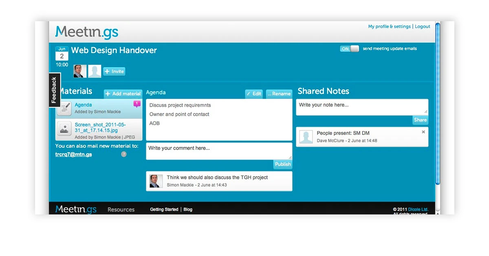Image resolution: width=489 pixels, height=256 pixels.
Task: Select the Agenda material item
Action: (99, 108)
